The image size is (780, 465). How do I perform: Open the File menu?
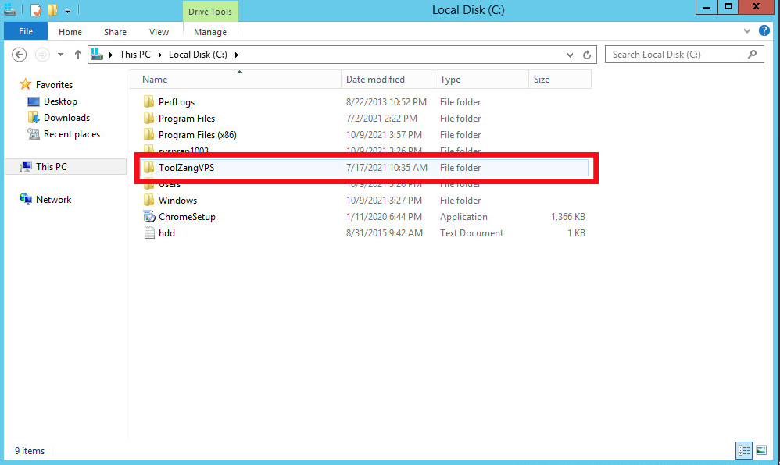(26, 32)
